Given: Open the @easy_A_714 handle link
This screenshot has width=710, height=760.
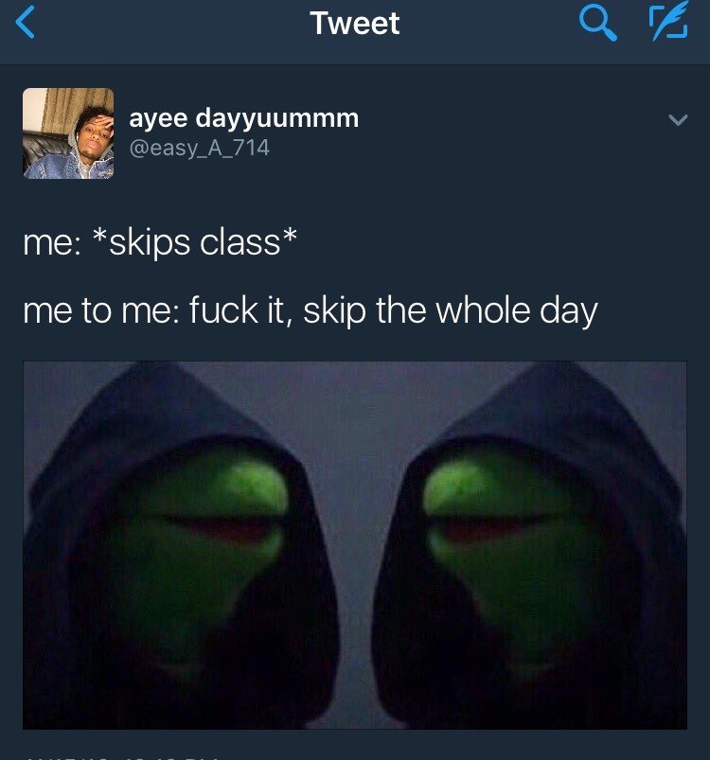Looking at the screenshot, I should click(199, 148).
